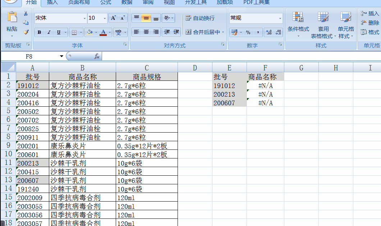Click 删除 delete cells button

[x=370, y=23]
